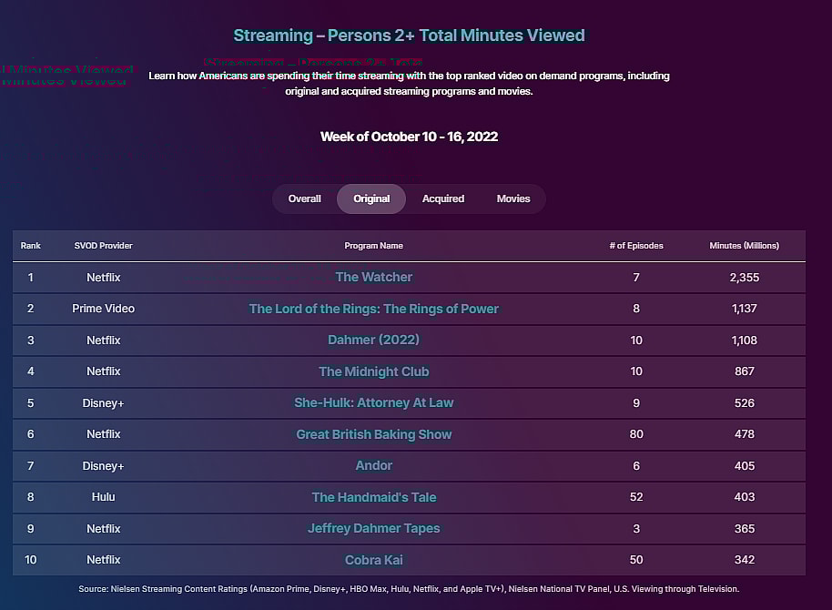The width and height of the screenshot is (832, 610).
Task: Click Great British Baking Show title
Action: pyautogui.click(x=373, y=434)
